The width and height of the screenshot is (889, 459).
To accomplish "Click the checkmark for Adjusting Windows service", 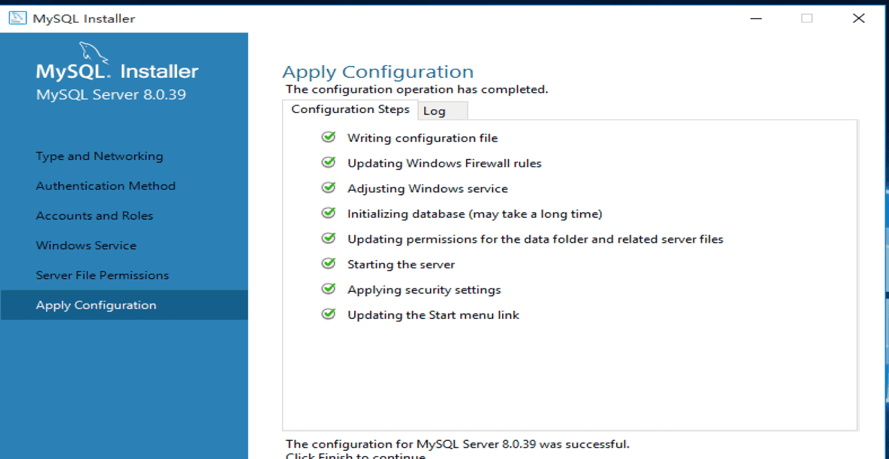I will (329, 188).
